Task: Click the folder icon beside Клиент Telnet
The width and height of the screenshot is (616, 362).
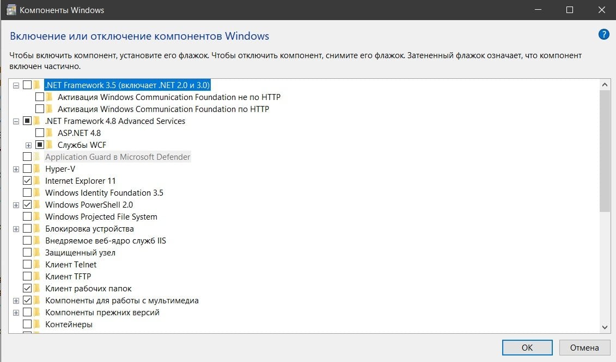Action: 37,265
